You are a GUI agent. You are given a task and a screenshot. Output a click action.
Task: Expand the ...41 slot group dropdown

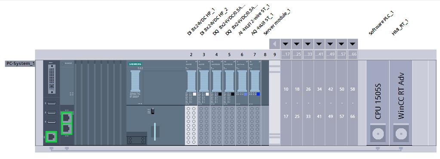(x=319, y=44)
